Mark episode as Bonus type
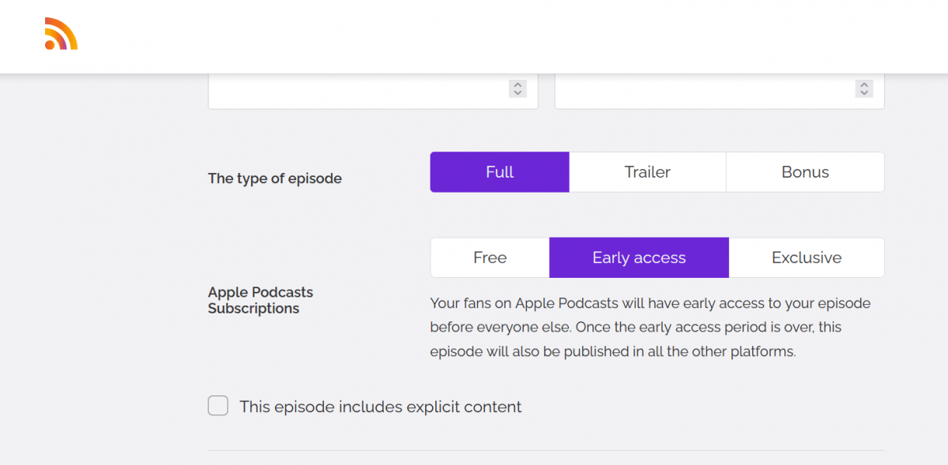This screenshot has height=465, width=948. click(x=804, y=171)
